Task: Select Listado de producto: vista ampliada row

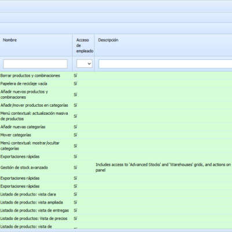Action: point(116,202)
